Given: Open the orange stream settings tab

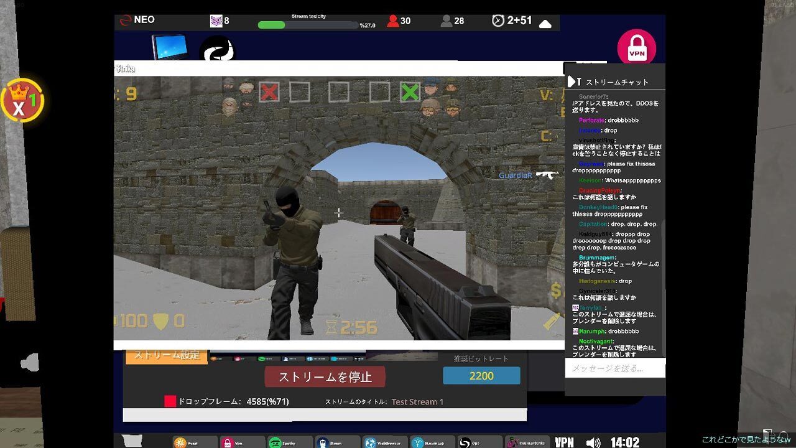Looking at the screenshot, I should tap(167, 357).
